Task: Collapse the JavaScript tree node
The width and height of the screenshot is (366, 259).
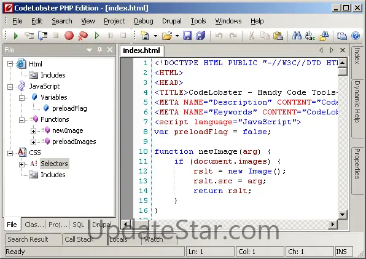Action: [10, 87]
